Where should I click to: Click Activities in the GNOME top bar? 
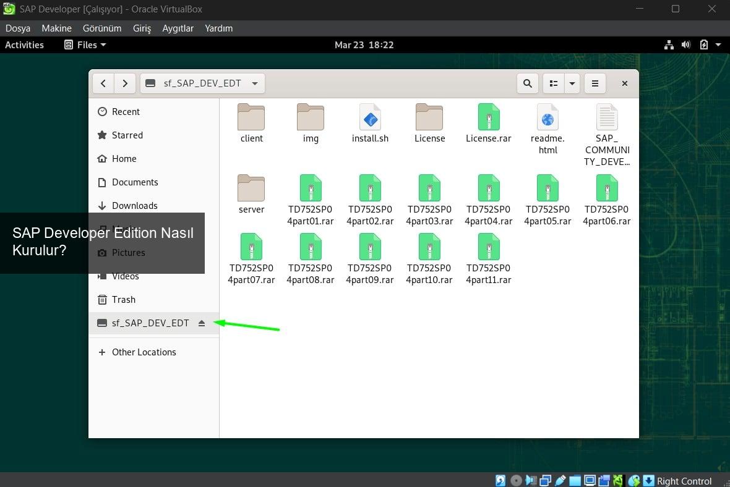tap(24, 44)
